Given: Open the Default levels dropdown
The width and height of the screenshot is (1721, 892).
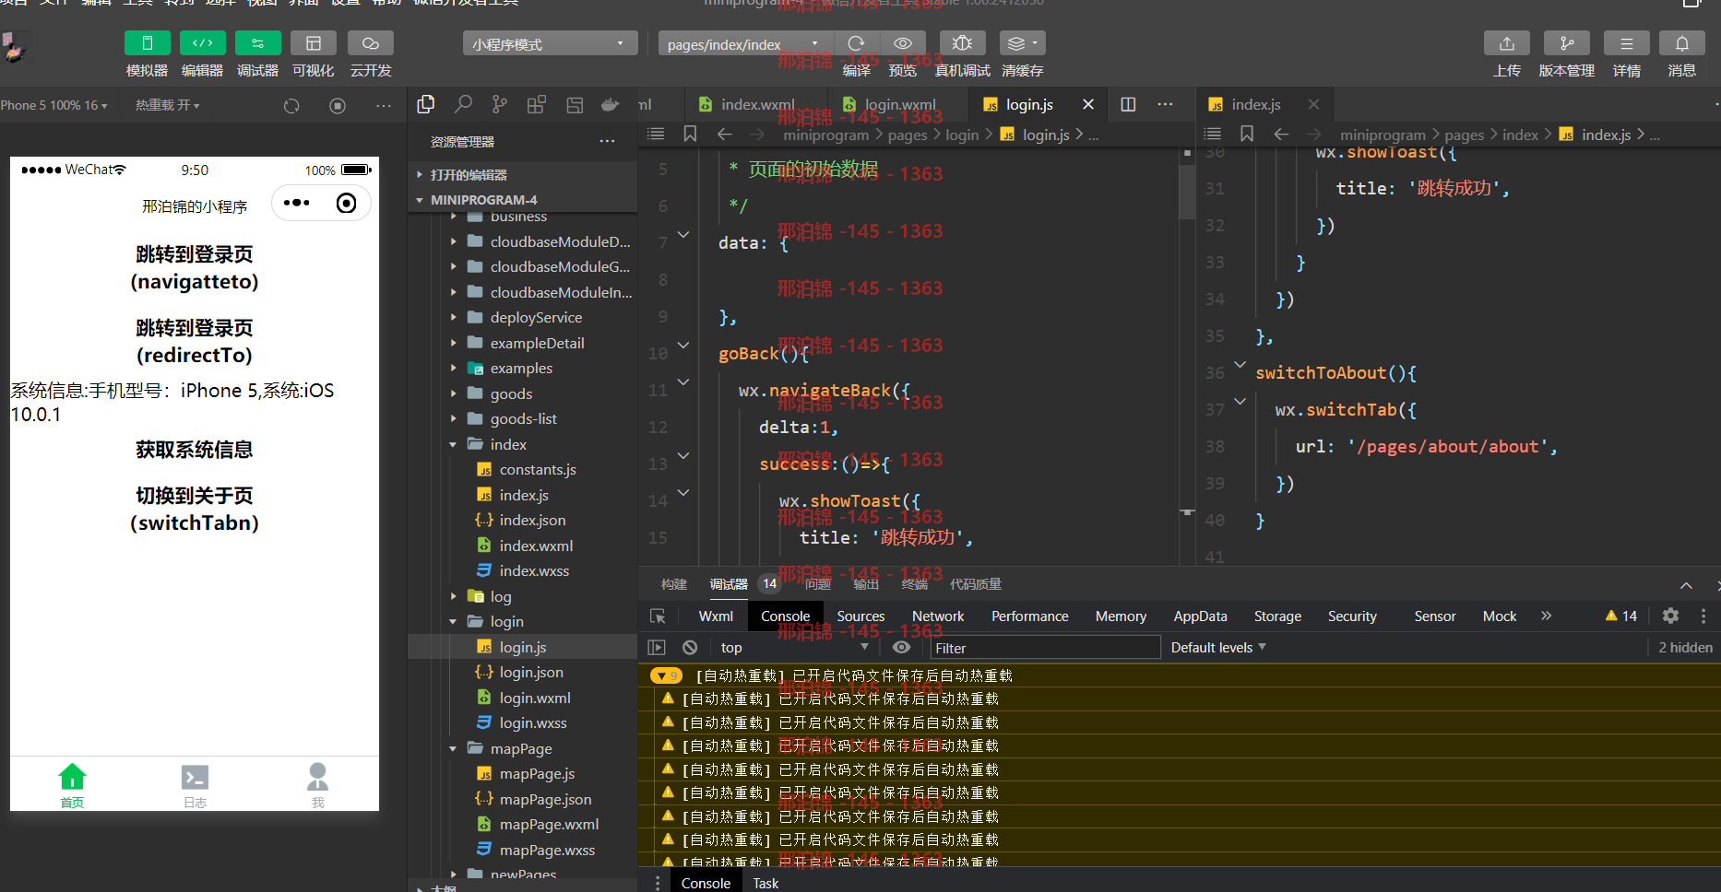Looking at the screenshot, I should [x=1218, y=648].
